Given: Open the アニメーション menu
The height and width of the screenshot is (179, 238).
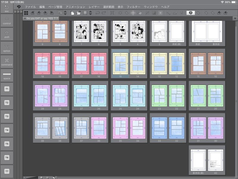Looking at the screenshot, I should click(76, 7).
